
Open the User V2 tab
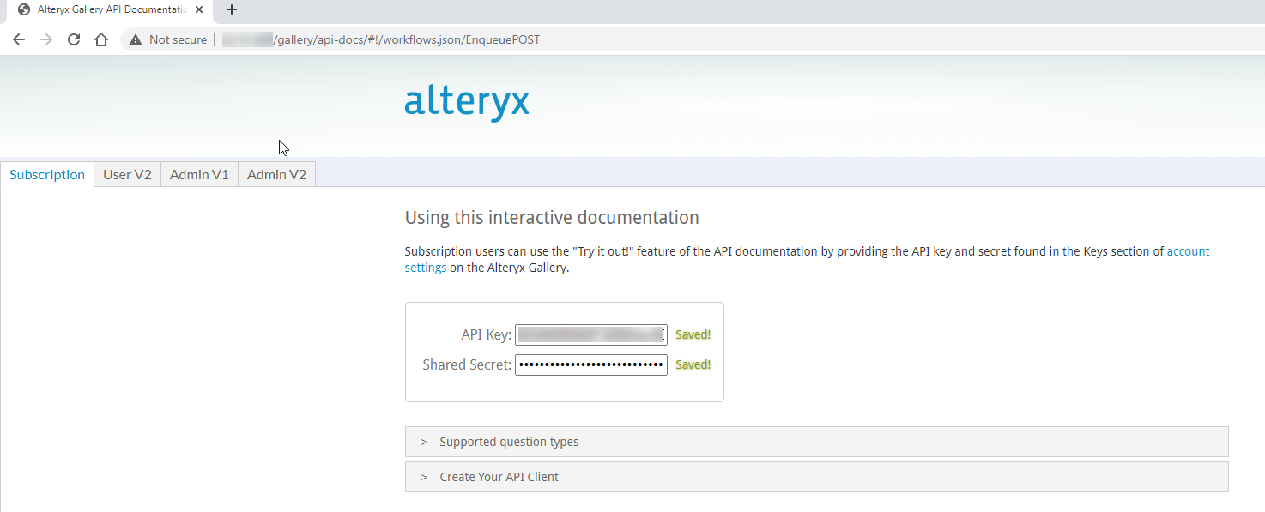[x=127, y=174]
